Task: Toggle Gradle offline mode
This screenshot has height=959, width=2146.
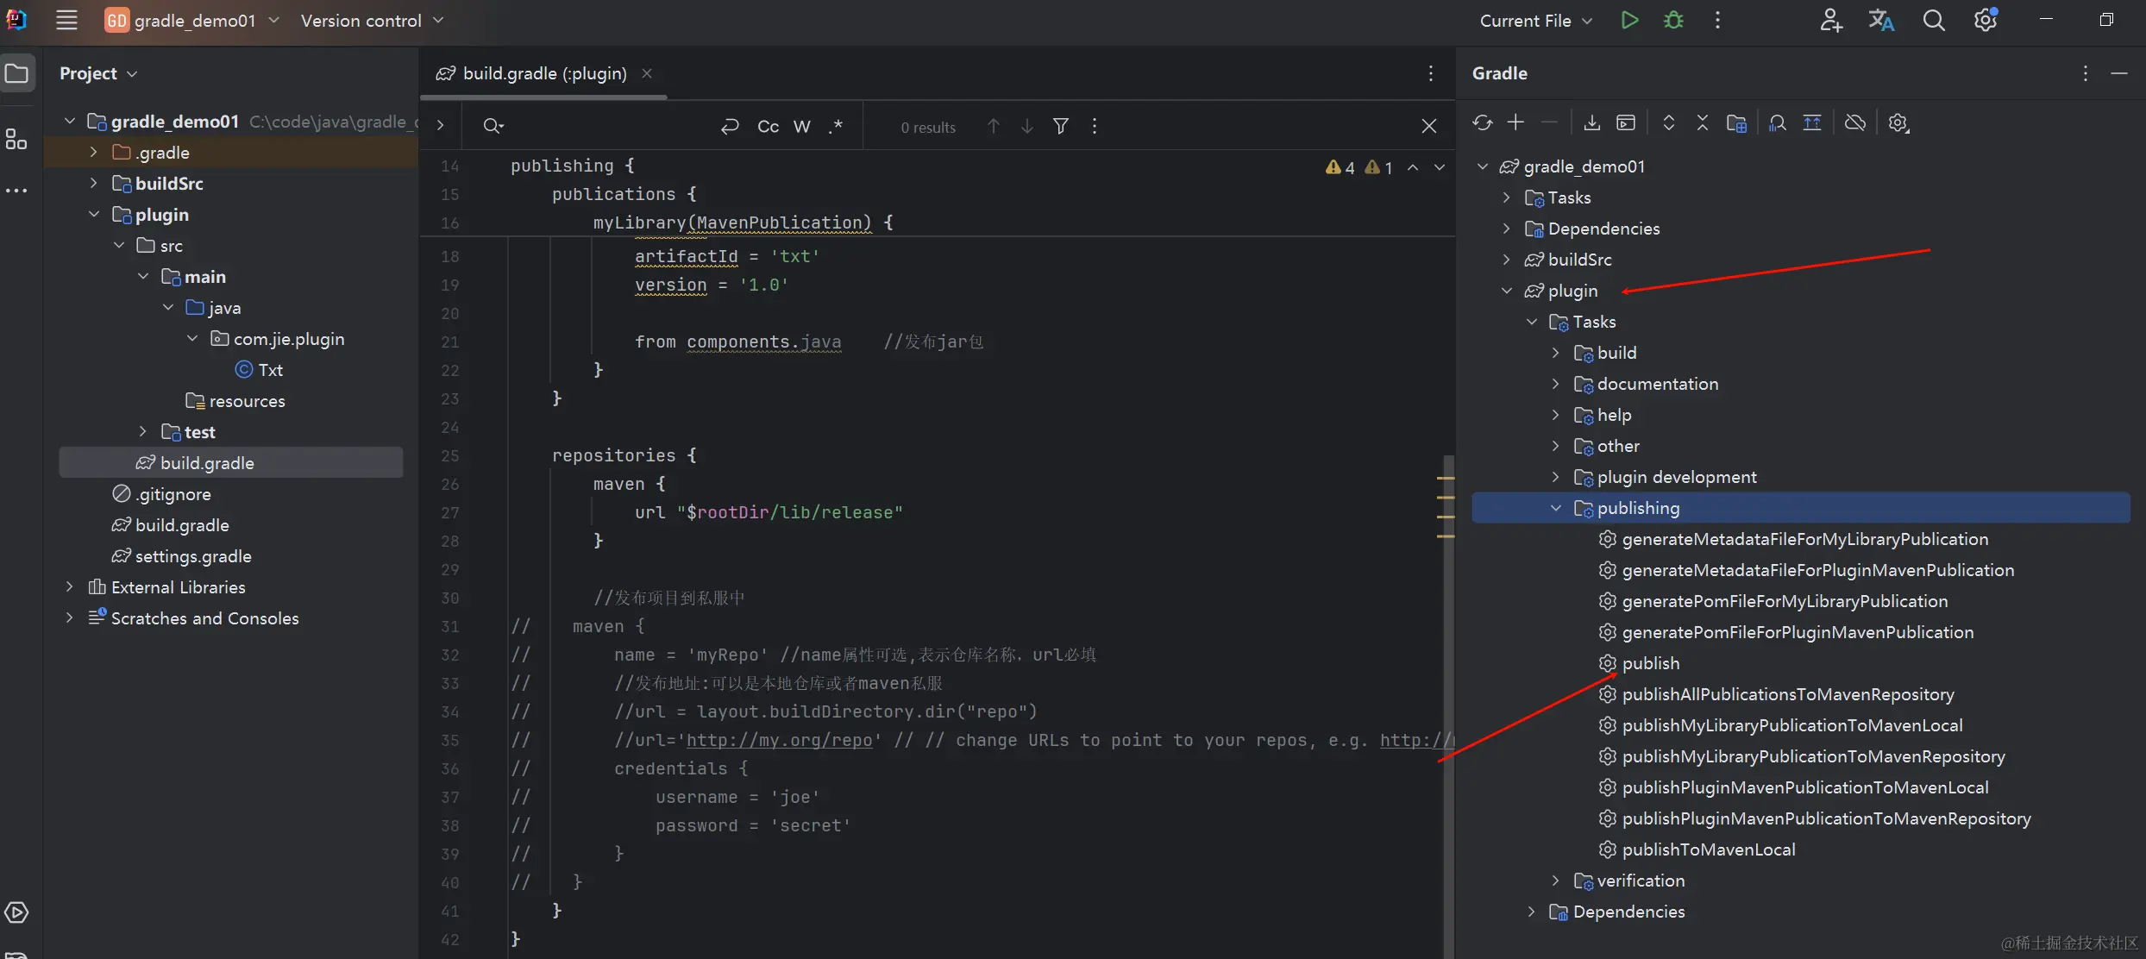Action: point(1854,123)
